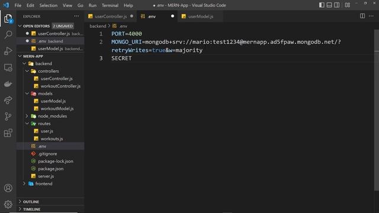Switch to userController.js editor tab
The image size is (379, 213).
111,17
